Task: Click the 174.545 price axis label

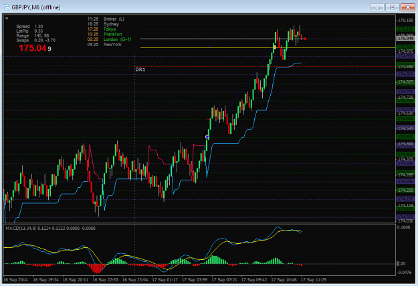Action: 405,128
